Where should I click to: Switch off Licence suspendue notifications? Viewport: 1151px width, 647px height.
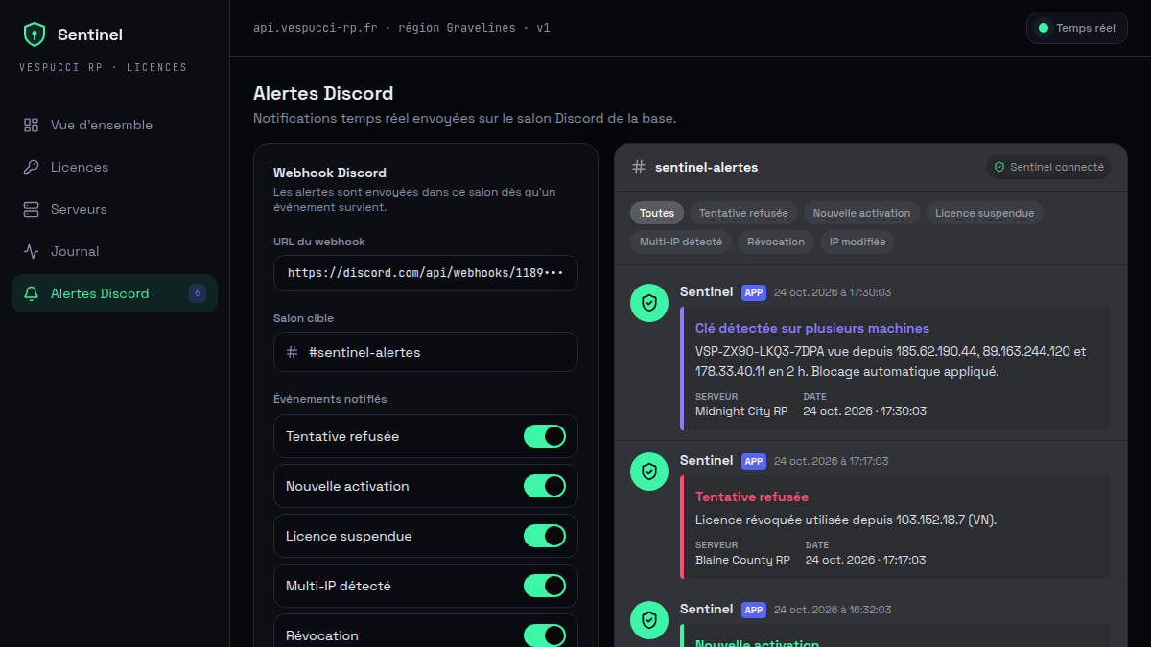545,536
